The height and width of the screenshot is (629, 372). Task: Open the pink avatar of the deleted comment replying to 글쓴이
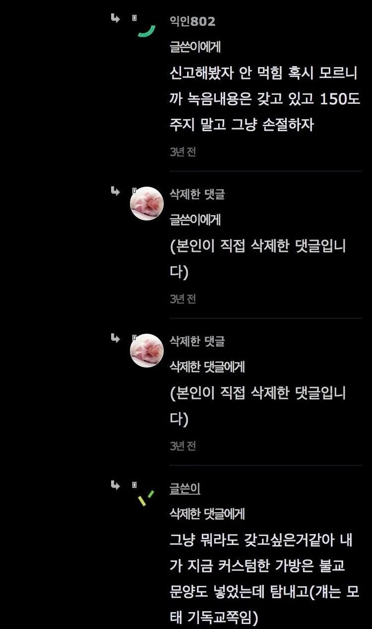pyautogui.click(x=147, y=204)
